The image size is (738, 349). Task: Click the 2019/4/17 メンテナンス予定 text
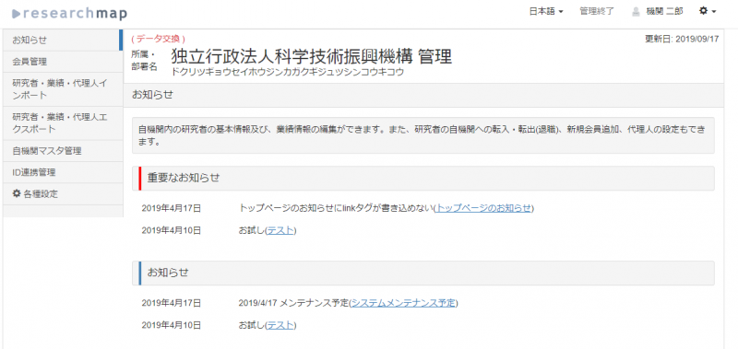(x=293, y=303)
